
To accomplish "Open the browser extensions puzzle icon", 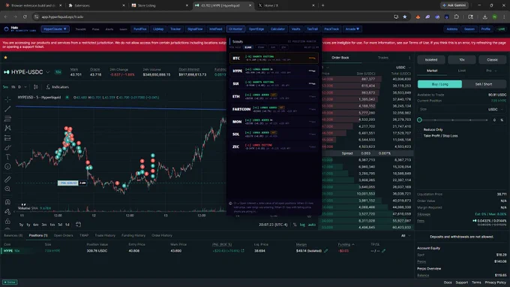I will click(456, 17).
